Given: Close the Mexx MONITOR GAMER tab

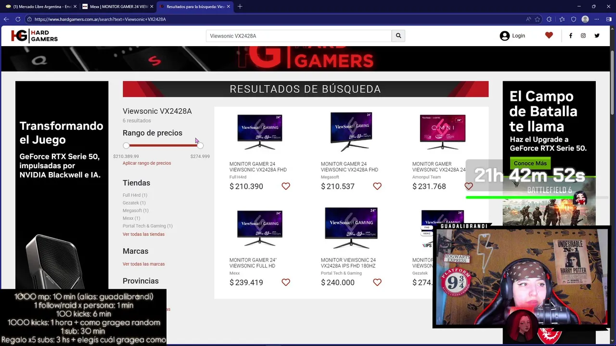Looking at the screenshot, I should coord(152,7).
